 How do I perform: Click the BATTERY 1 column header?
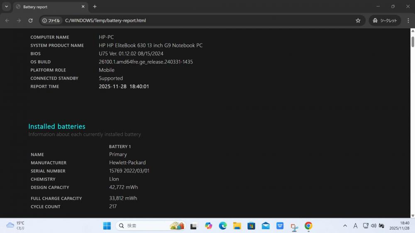[x=120, y=147]
